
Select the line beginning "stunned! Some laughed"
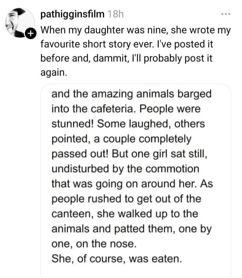click(x=128, y=123)
